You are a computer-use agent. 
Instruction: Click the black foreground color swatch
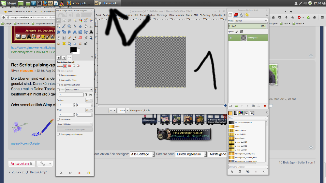(73, 49)
